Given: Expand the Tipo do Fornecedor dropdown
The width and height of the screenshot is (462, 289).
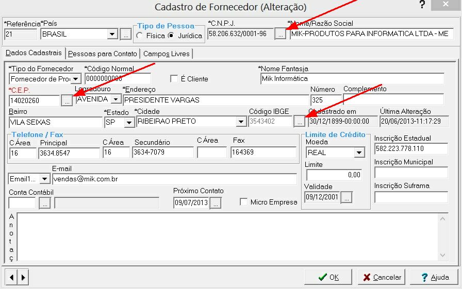Looking at the screenshot, I should point(76,79).
